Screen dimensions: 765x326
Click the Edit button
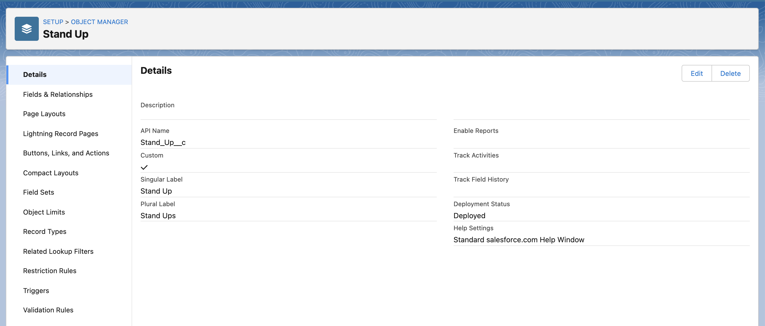point(696,73)
